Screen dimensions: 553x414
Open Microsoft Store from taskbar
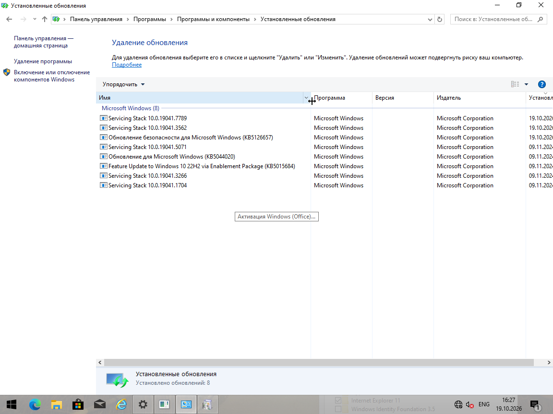point(78,404)
